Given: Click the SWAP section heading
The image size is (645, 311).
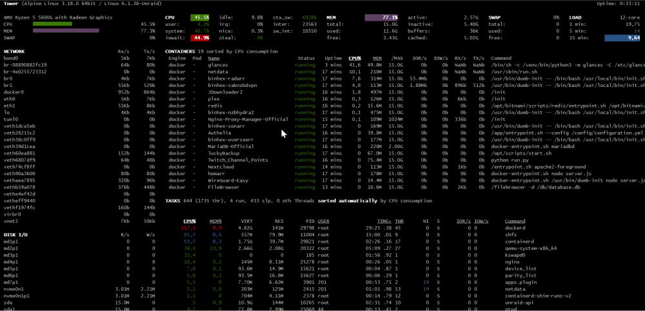Looking at the screenshot, I should (x=495, y=17).
